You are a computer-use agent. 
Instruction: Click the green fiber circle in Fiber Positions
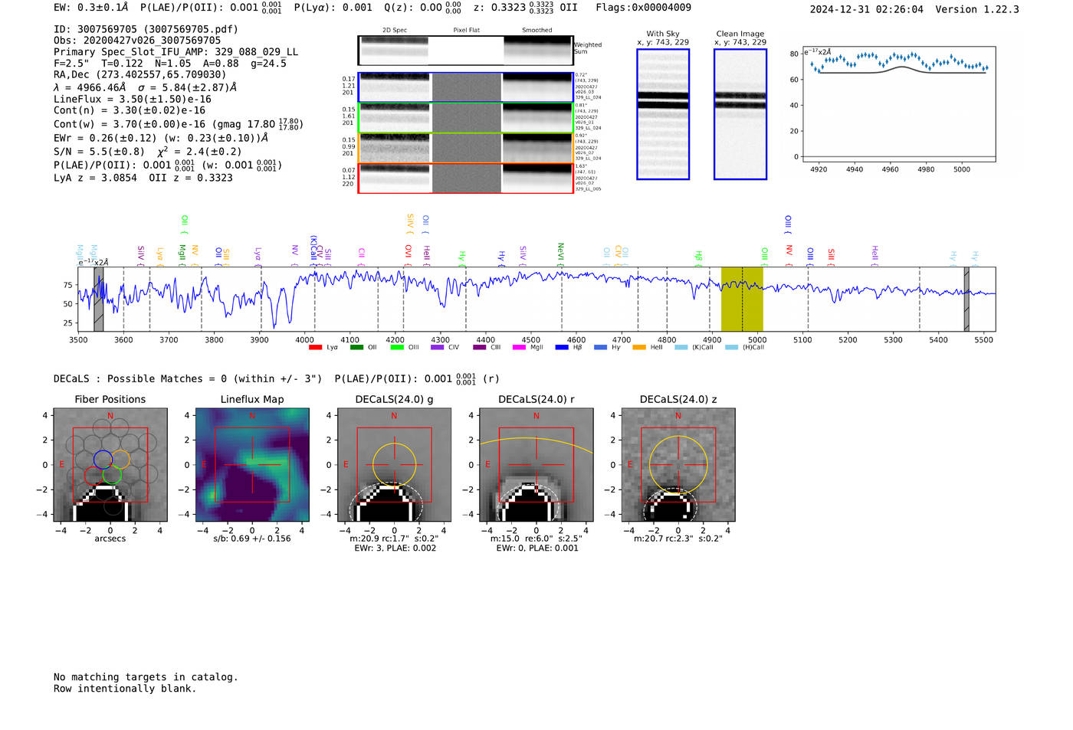112,475
